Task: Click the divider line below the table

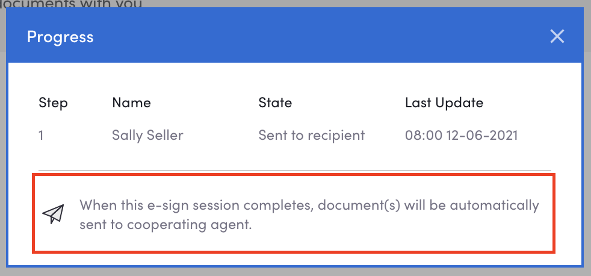Action: click(x=295, y=171)
